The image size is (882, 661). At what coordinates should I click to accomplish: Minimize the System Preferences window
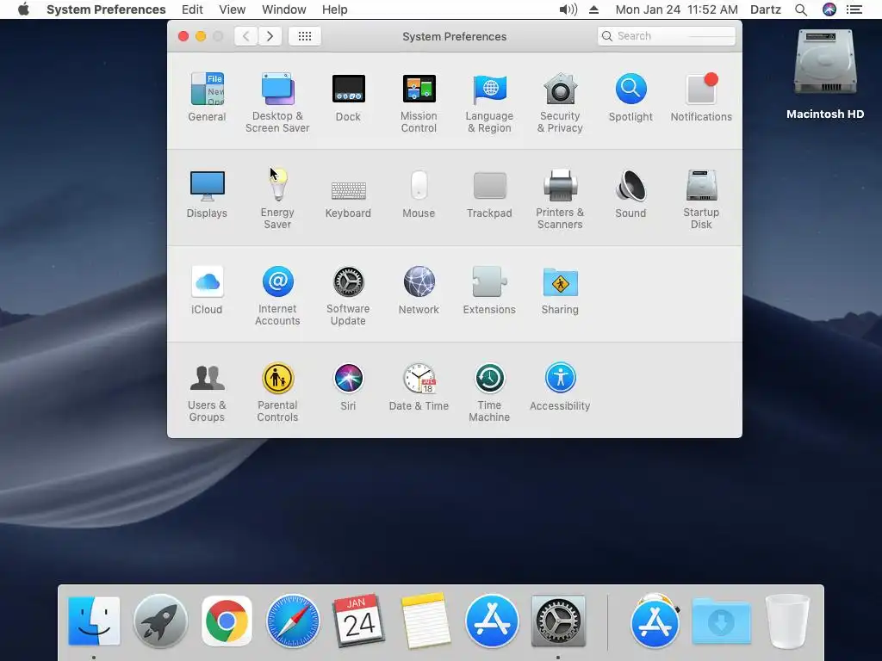201,36
